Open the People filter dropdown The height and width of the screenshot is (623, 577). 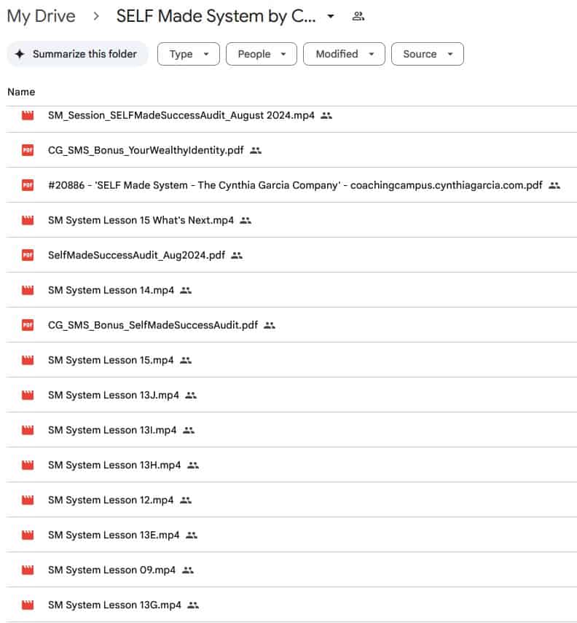click(x=261, y=54)
